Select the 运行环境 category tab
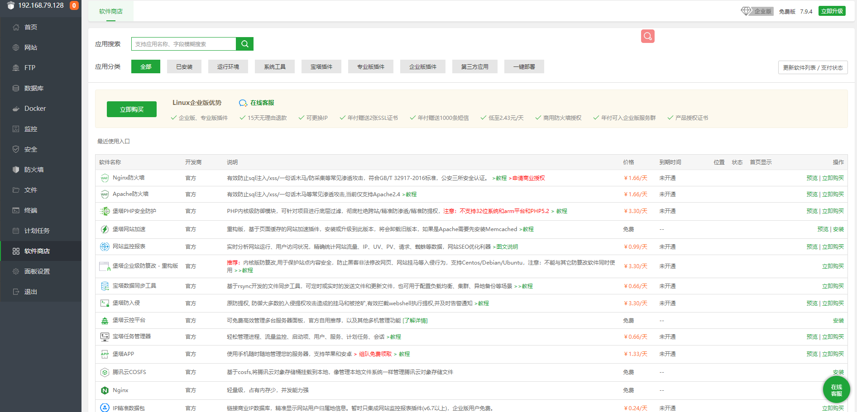Viewport: 857px width, 412px height. pos(228,66)
